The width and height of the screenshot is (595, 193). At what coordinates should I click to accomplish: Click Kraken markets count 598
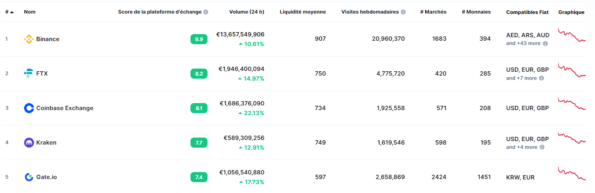tap(441, 143)
